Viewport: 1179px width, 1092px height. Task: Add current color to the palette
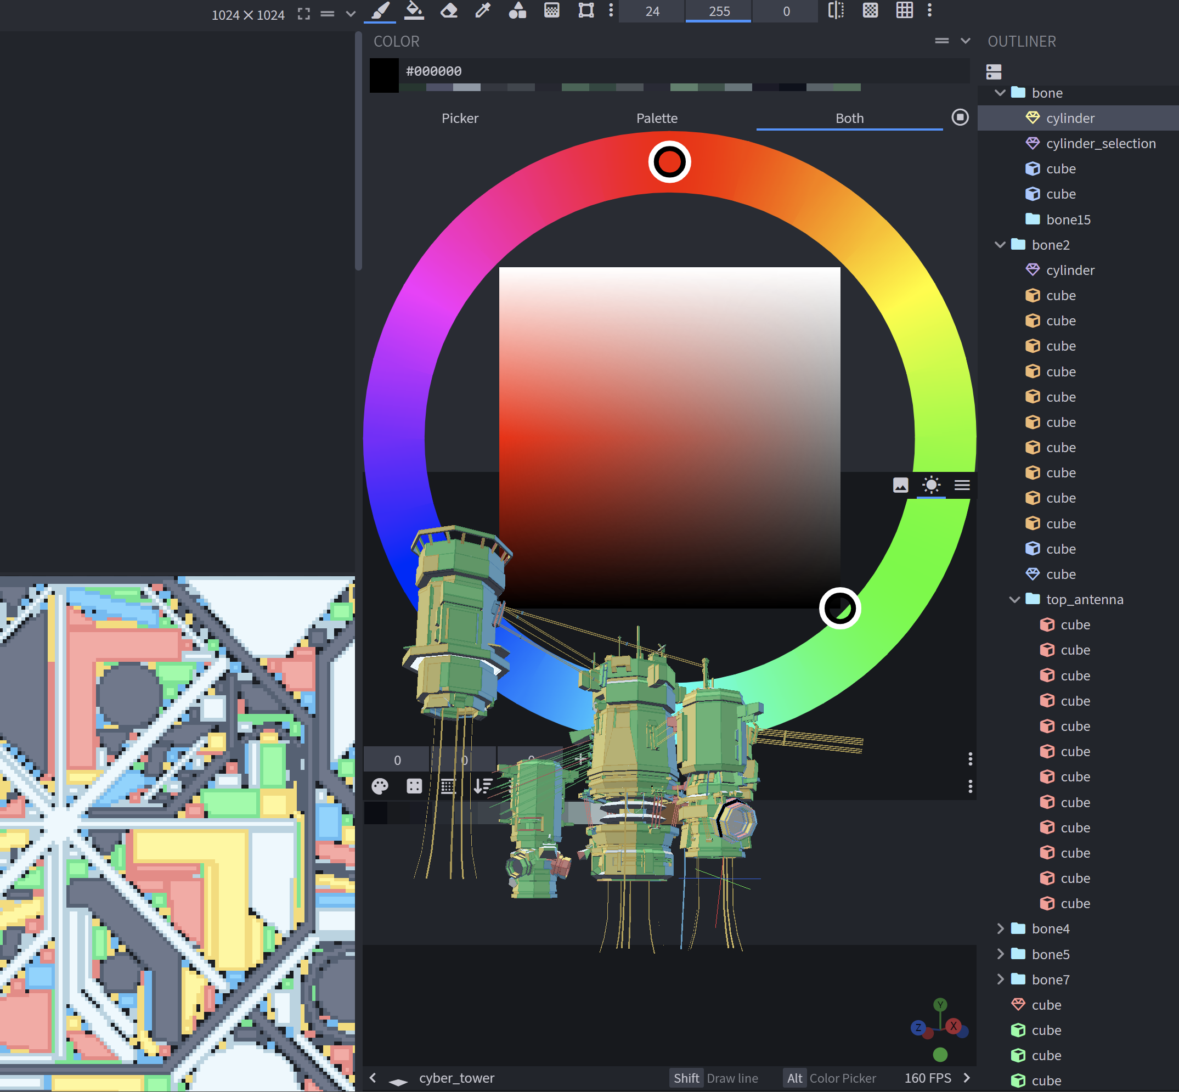click(x=580, y=758)
